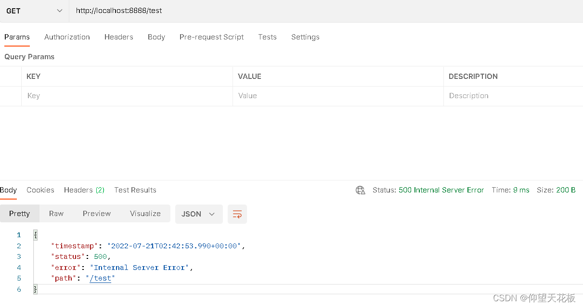
Task: Click the query param Key field
Action: click(127, 96)
